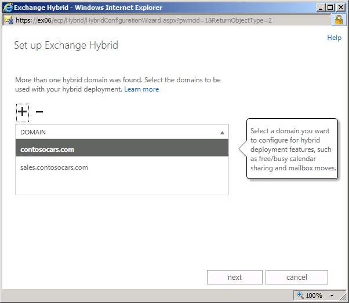Add a domain with the plus icon

[x=23, y=112]
